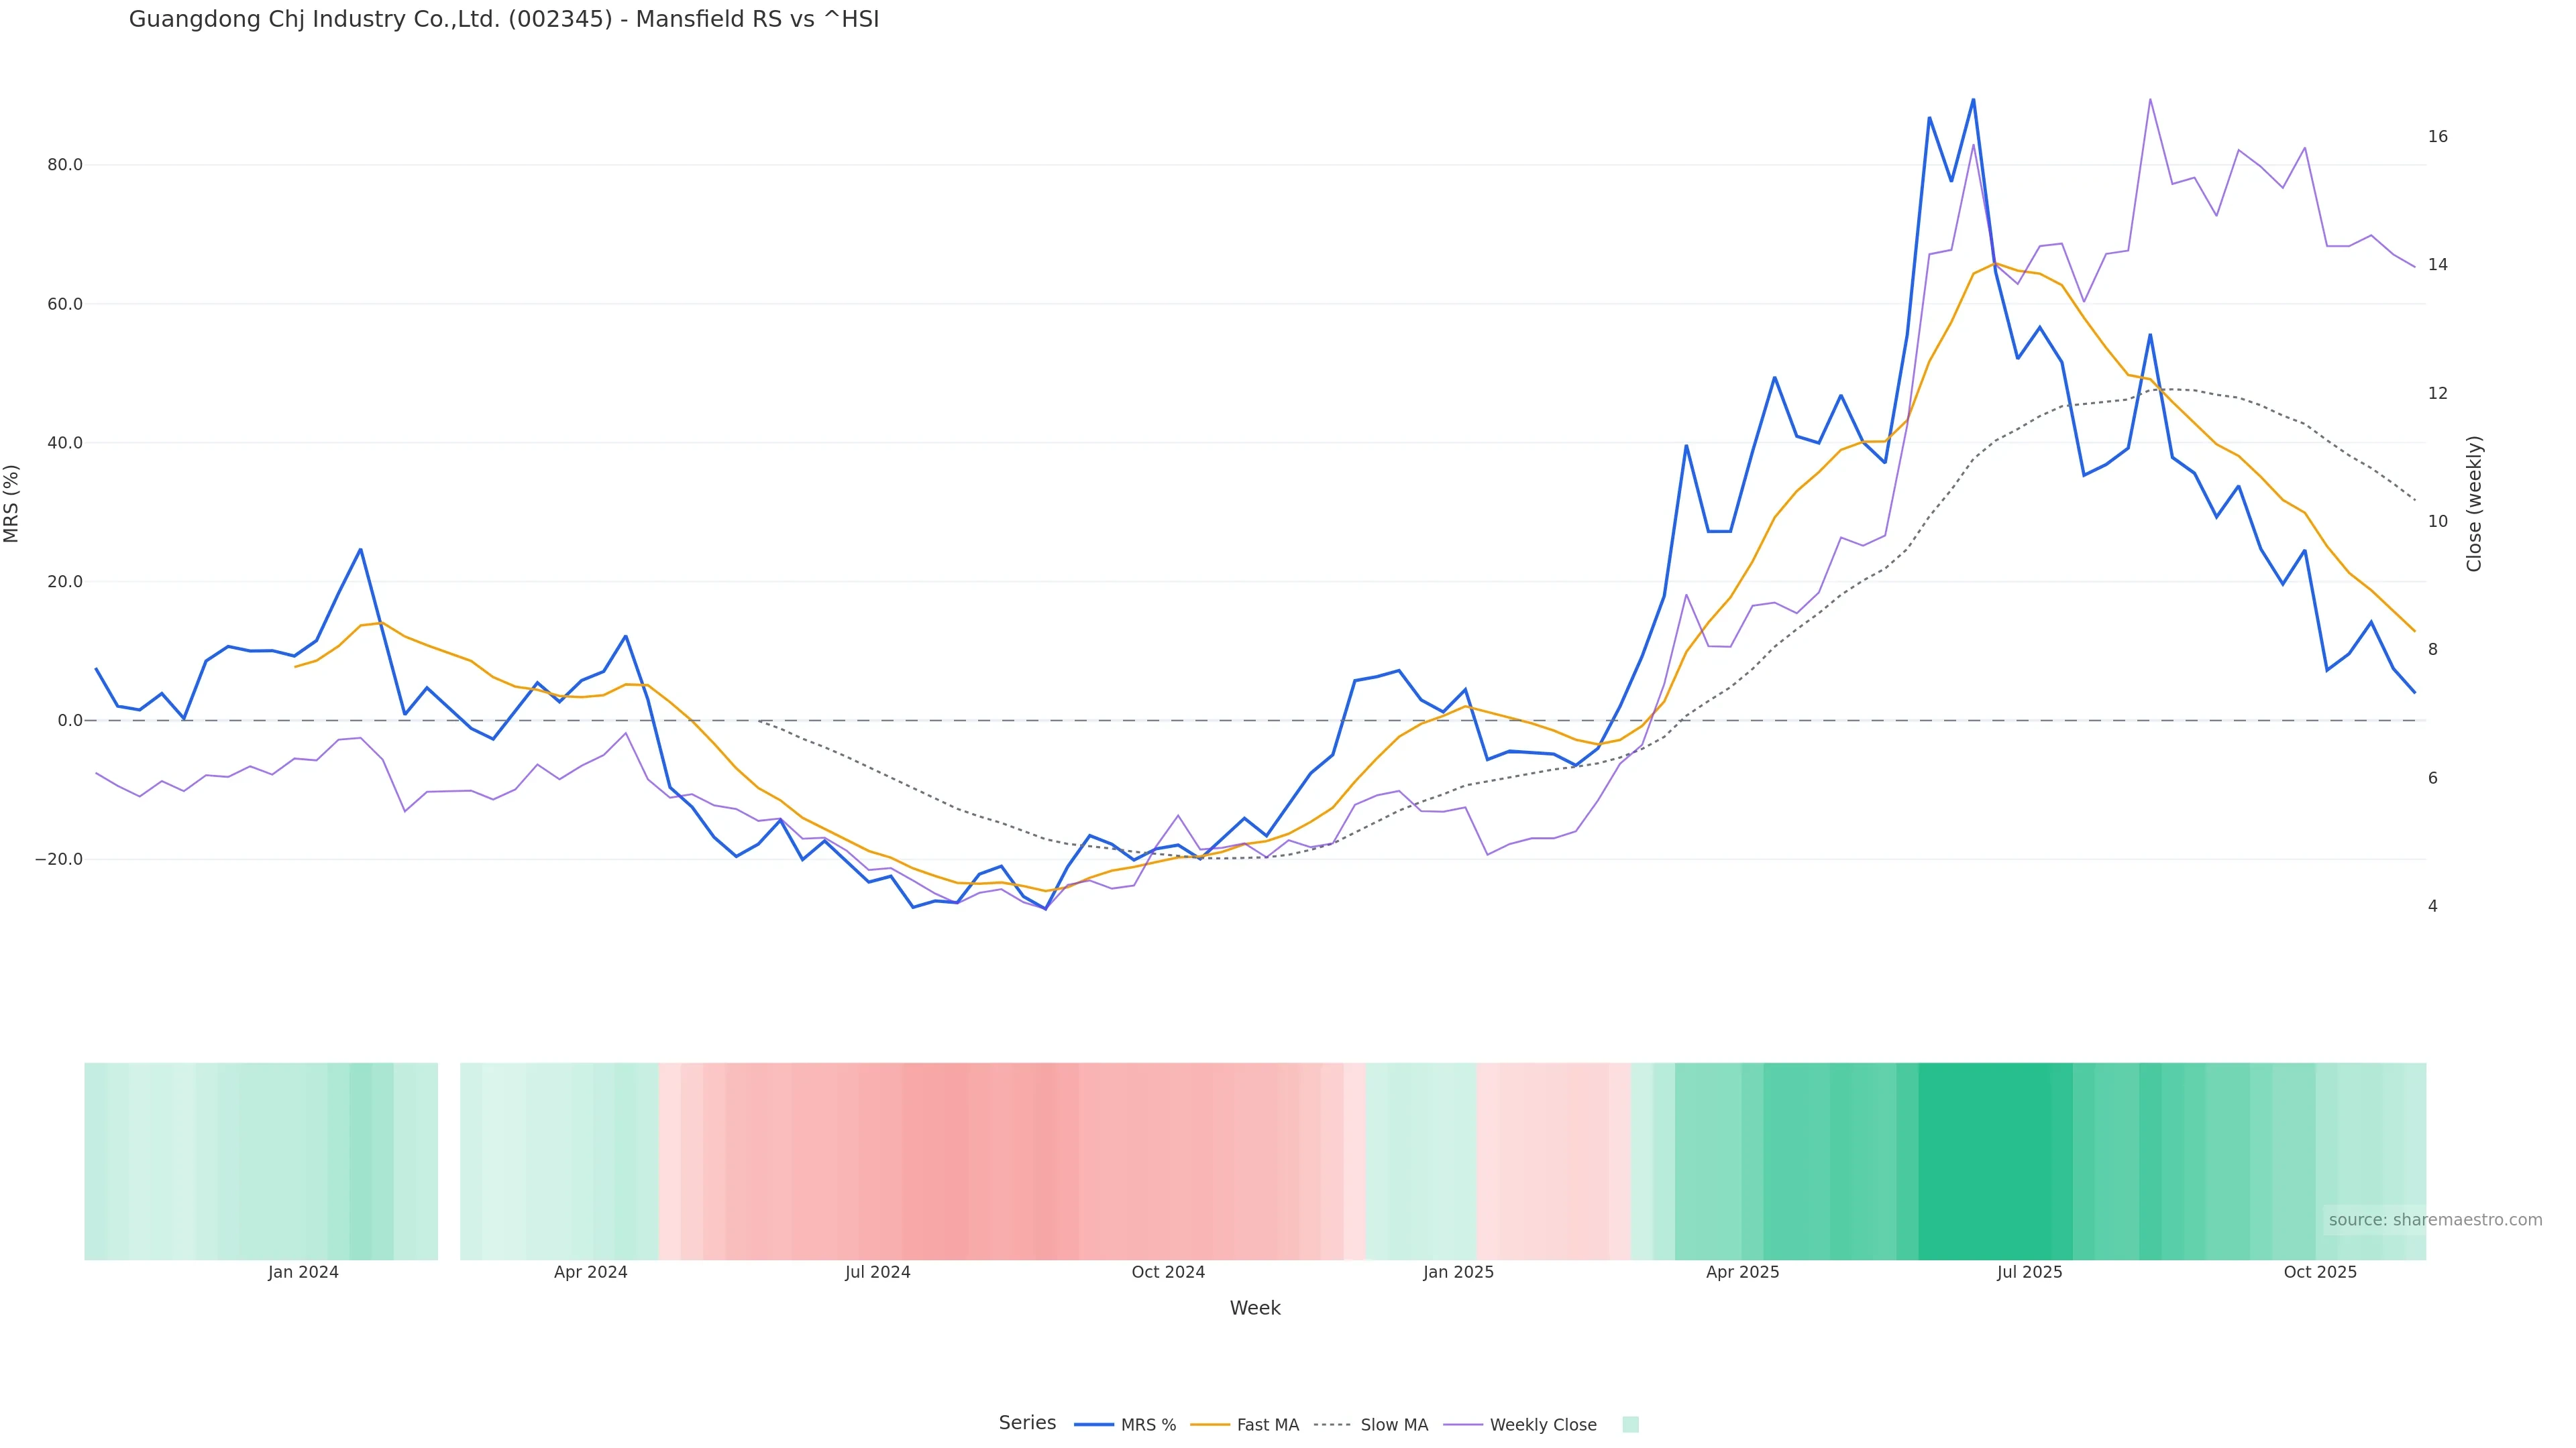Click the light green legend swatch
This screenshot has height=1448, width=2576.
coord(1630,1425)
